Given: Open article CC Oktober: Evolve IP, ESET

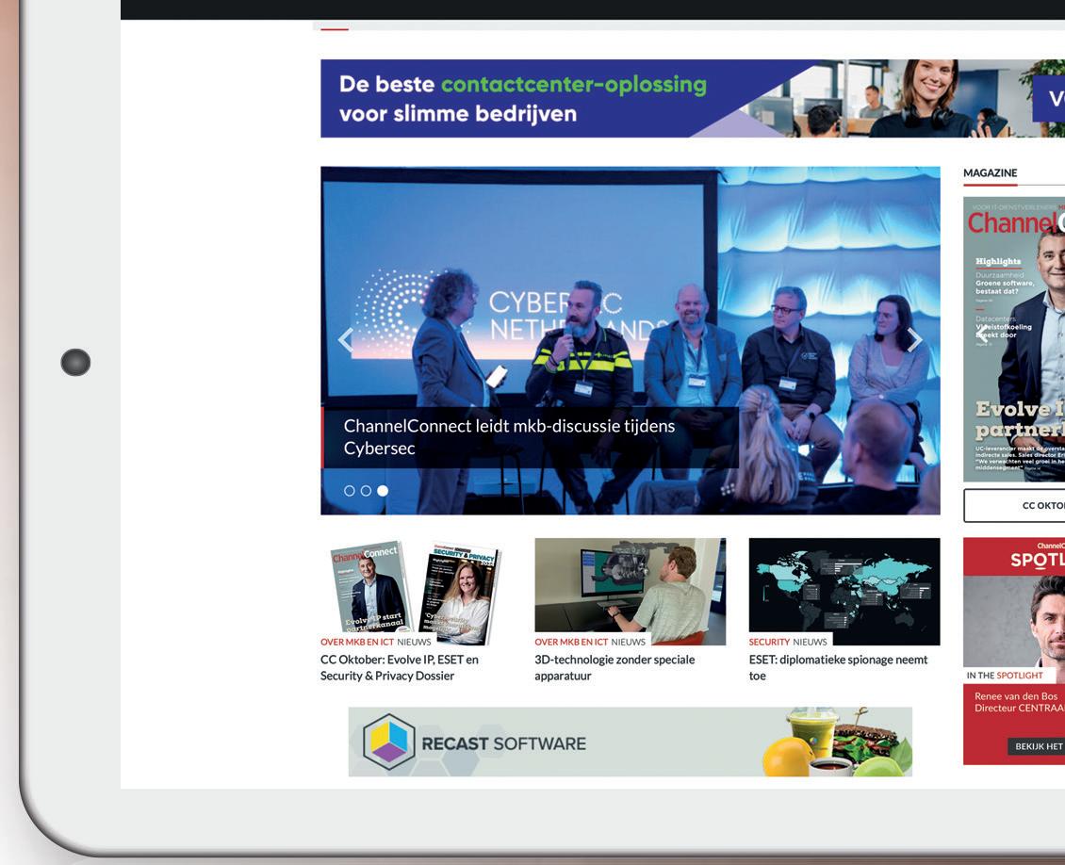Looking at the screenshot, I should [x=400, y=667].
